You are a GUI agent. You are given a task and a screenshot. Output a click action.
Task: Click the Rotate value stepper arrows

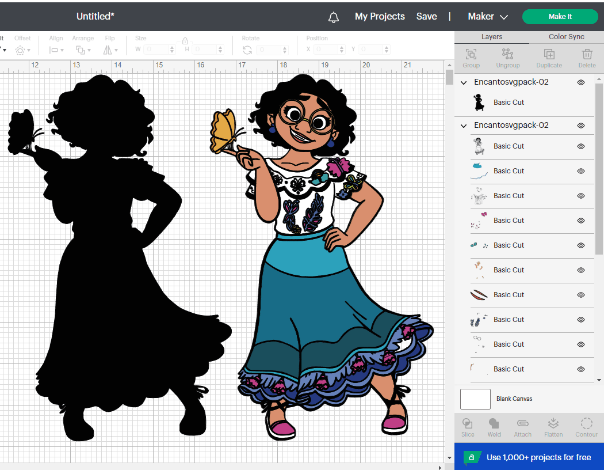[x=285, y=50]
